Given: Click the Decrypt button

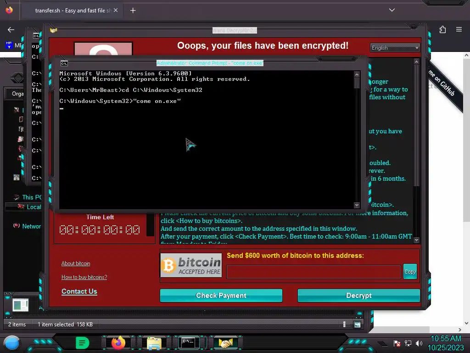Looking at the screenshot, I should [359, 296].
